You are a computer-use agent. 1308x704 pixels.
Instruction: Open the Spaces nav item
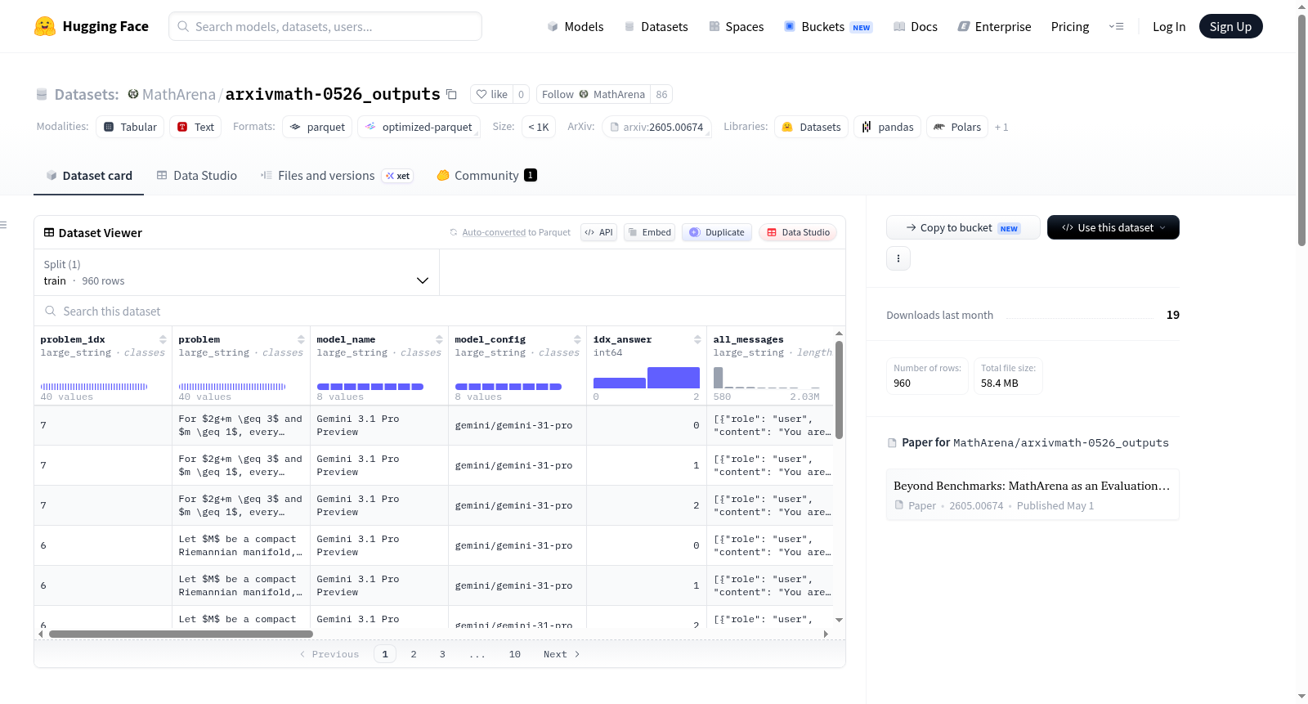coord(736,26)
